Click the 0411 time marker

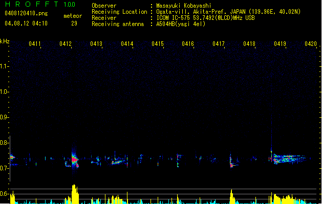coord(35,44)
